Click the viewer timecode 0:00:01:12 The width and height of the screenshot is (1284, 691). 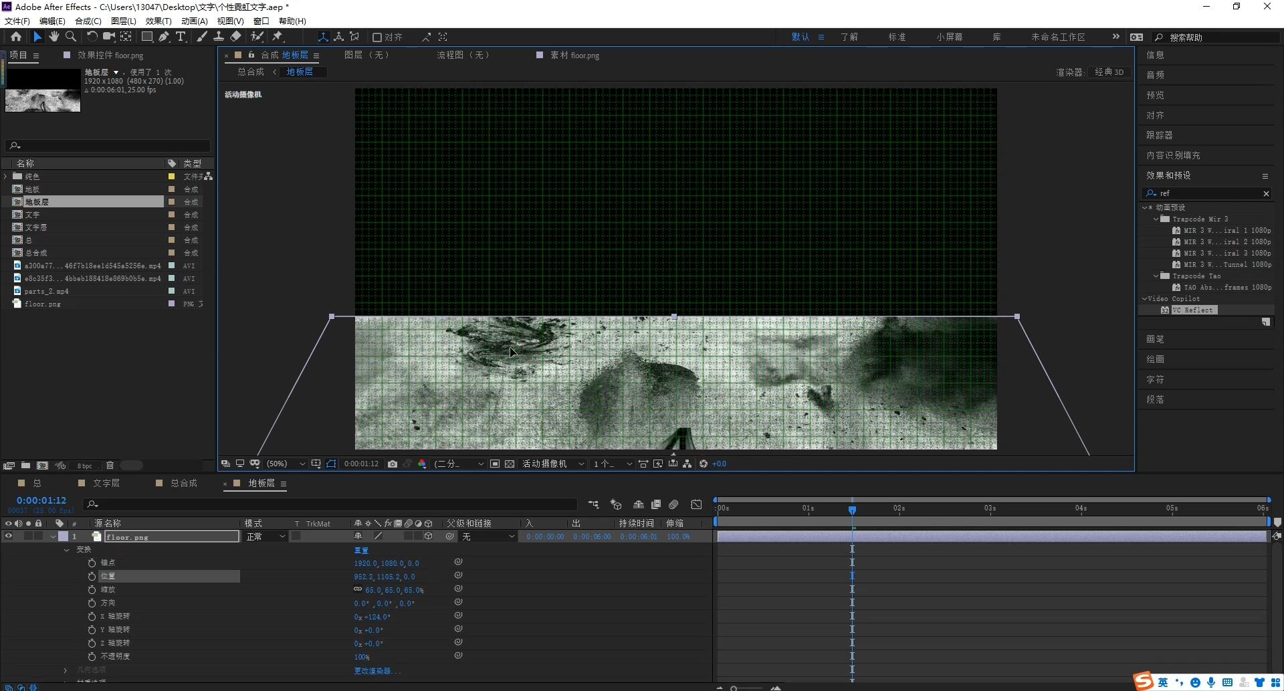coord(361,464)
